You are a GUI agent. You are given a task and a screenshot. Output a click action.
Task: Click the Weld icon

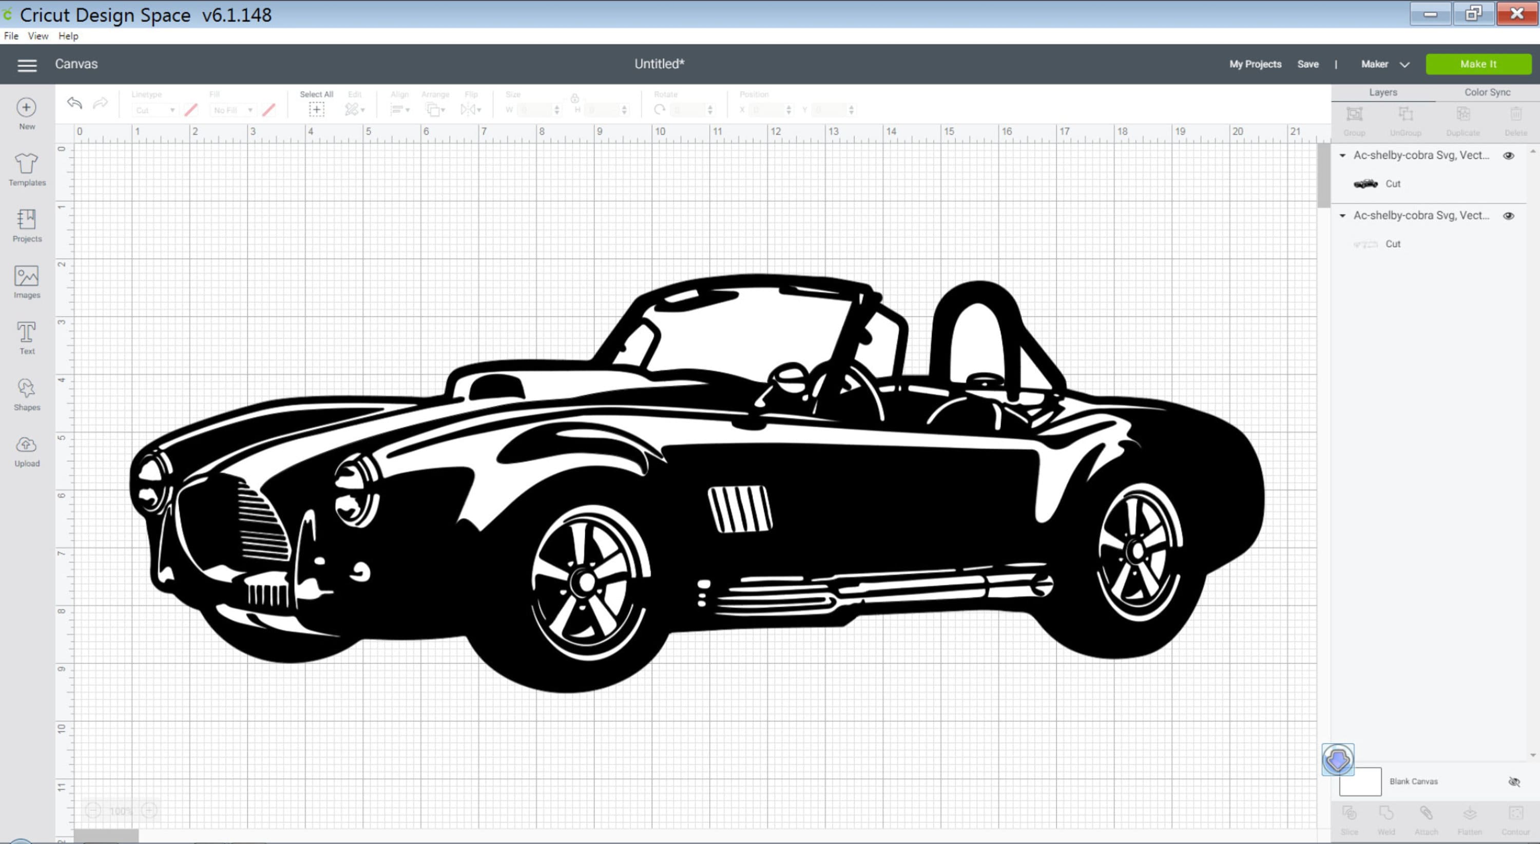(x=1386, y=814)
